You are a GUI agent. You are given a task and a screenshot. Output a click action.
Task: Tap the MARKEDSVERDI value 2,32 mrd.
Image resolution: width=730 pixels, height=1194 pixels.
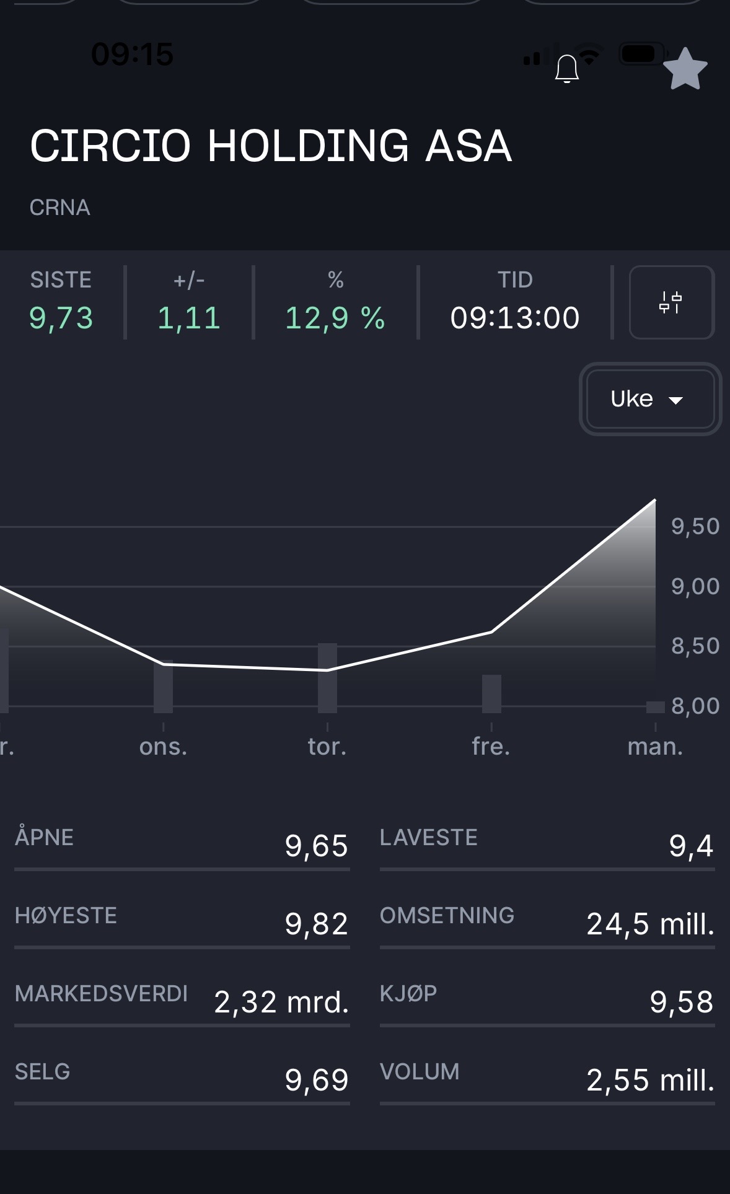pyautogui.click(x=281, y=1002)
